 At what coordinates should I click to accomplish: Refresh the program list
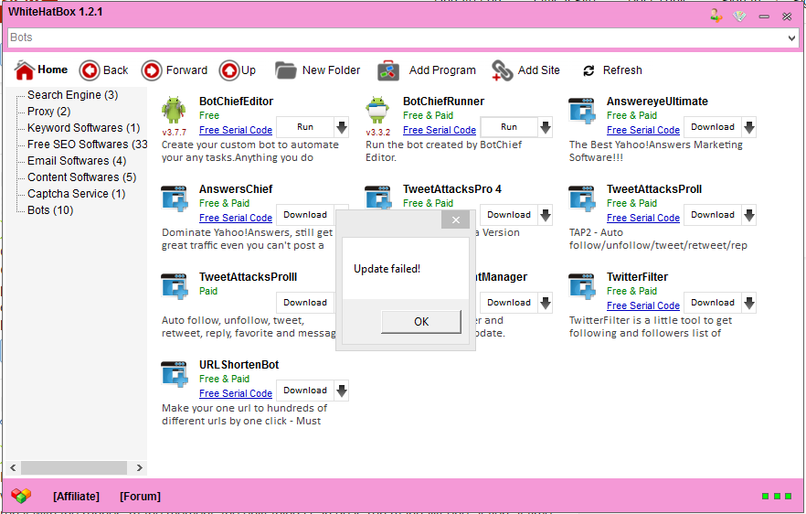(589, 70)
